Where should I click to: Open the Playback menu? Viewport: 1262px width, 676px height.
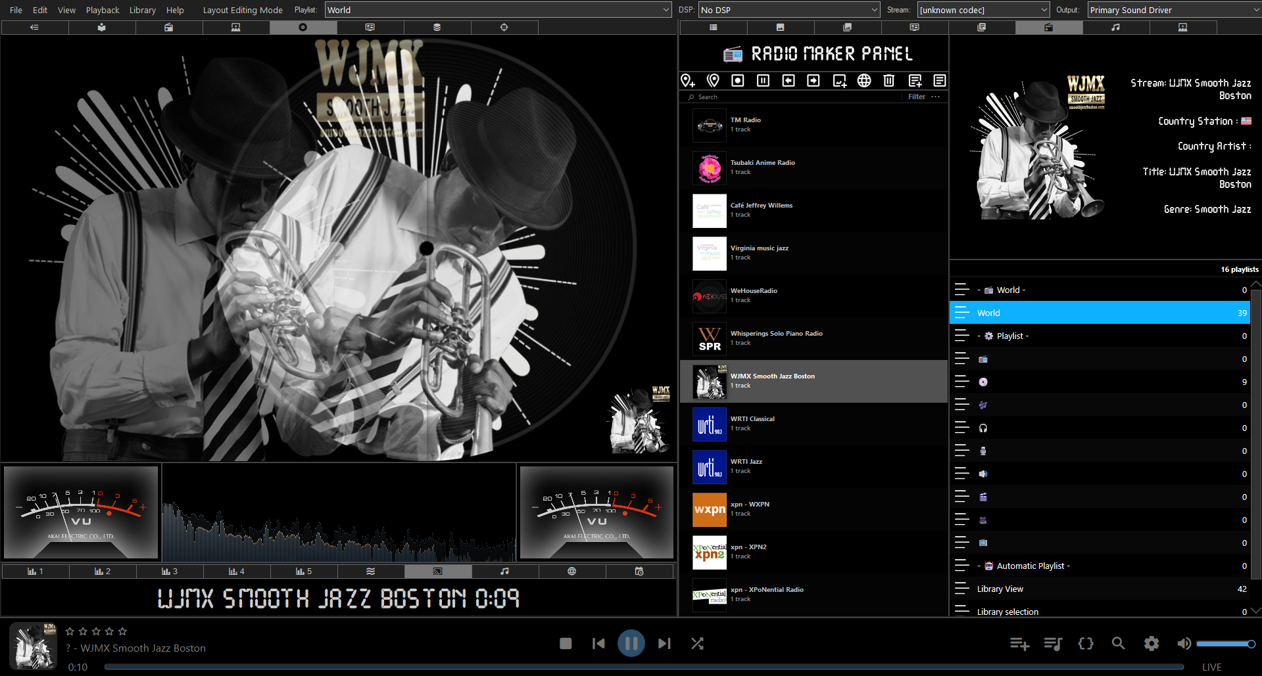click(x=103, y=10)
